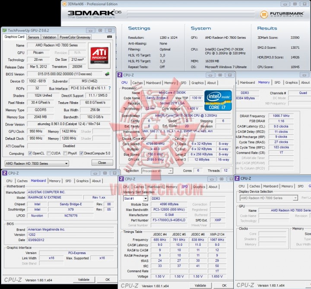
Task: Click the Driver Version field in GPU-Z
Action: click(69, 124)
